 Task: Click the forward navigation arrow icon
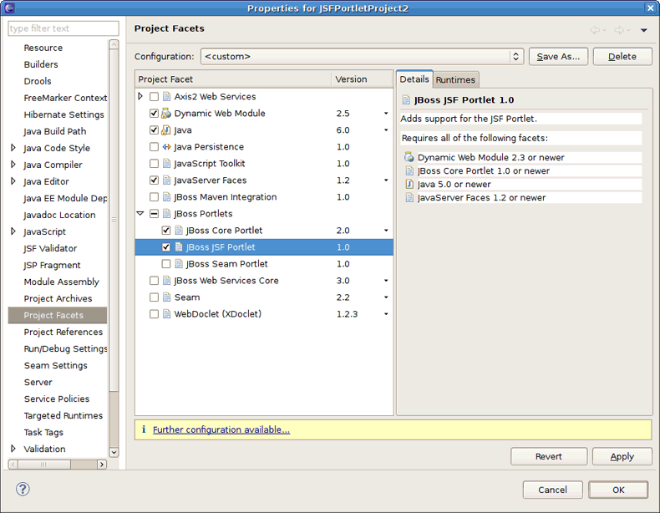(x=619, y=30)
